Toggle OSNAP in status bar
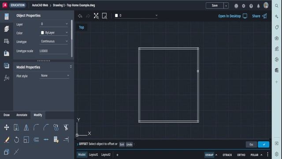This screenshot has height=159, width=282. pos(209,155)
